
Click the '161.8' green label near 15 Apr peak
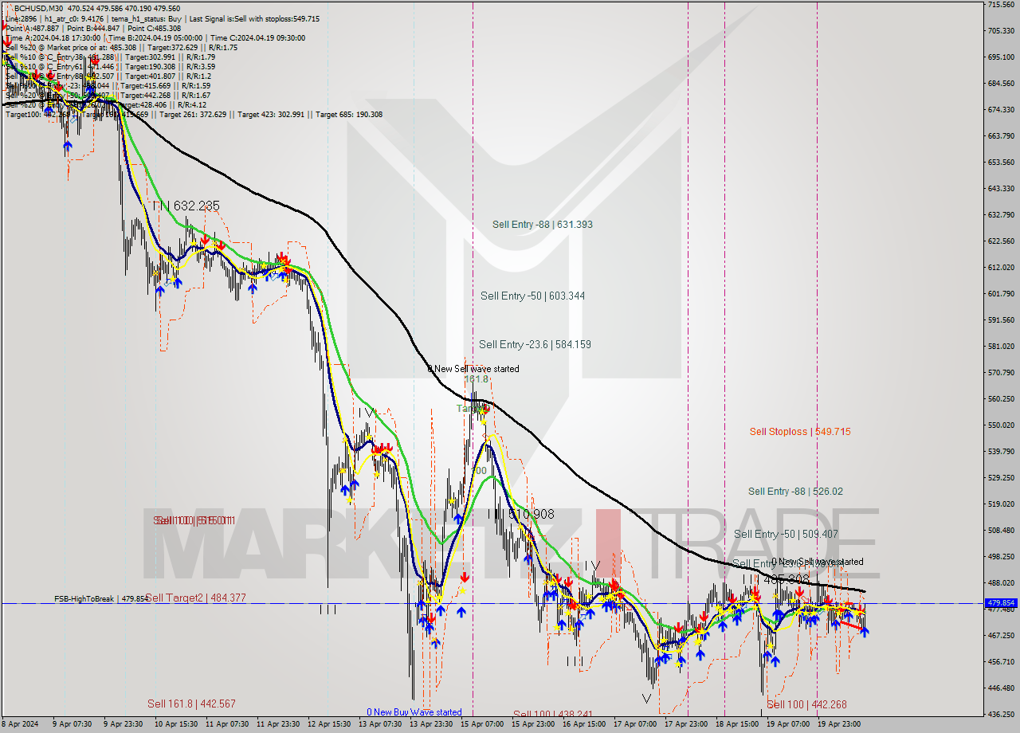pos(476,380)
